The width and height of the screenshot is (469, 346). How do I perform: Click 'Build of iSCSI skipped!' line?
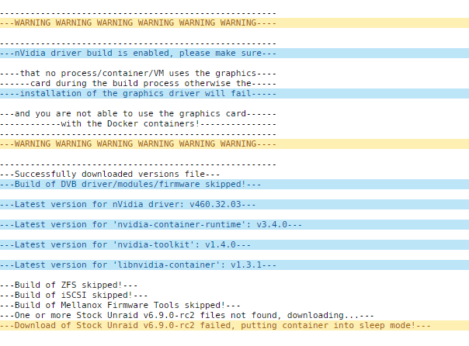pyautogui.click(x=74, y=296)
